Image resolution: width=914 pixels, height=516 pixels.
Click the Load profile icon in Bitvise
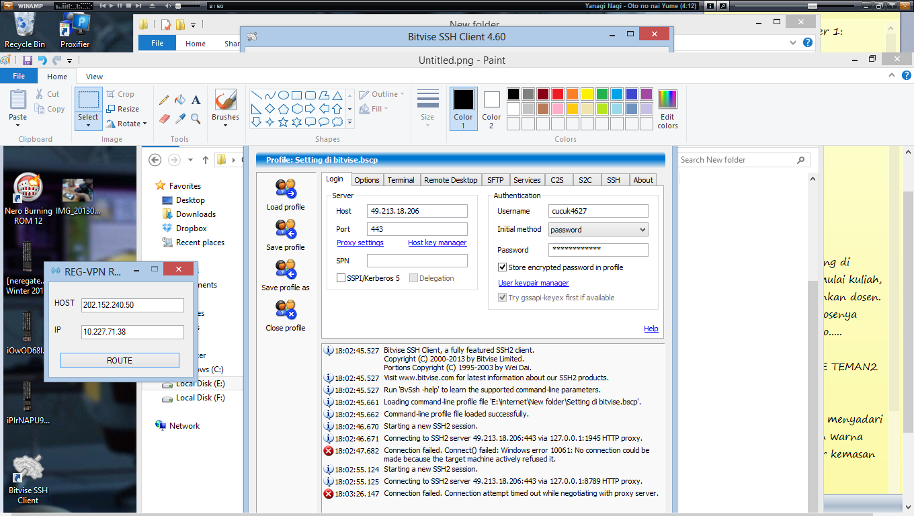286,189
